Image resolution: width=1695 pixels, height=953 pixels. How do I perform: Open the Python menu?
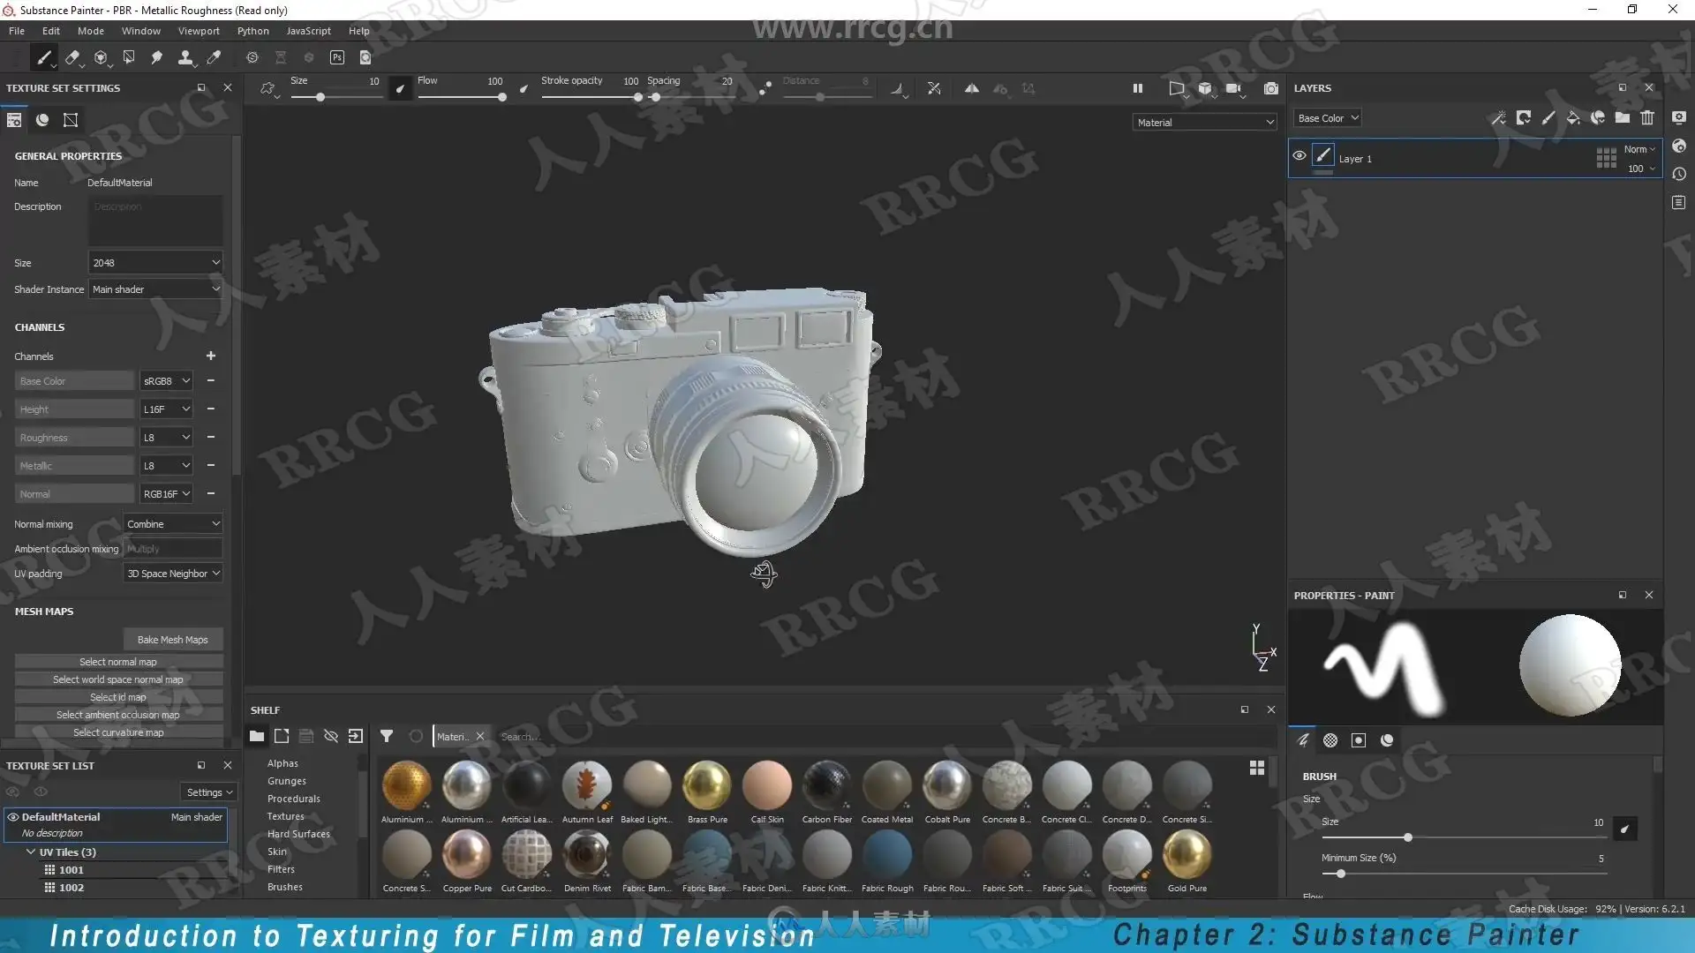[252, 31]
